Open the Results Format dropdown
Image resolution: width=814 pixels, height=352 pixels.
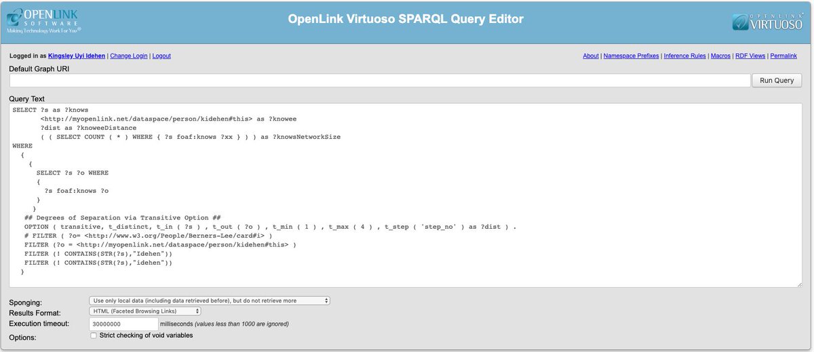pos(145,311)
